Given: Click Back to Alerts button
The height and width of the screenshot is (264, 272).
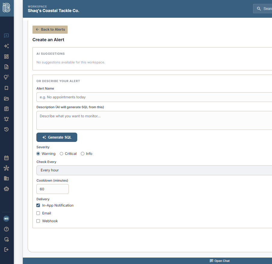Looking at the screenshot, I should tap(50, 29).
